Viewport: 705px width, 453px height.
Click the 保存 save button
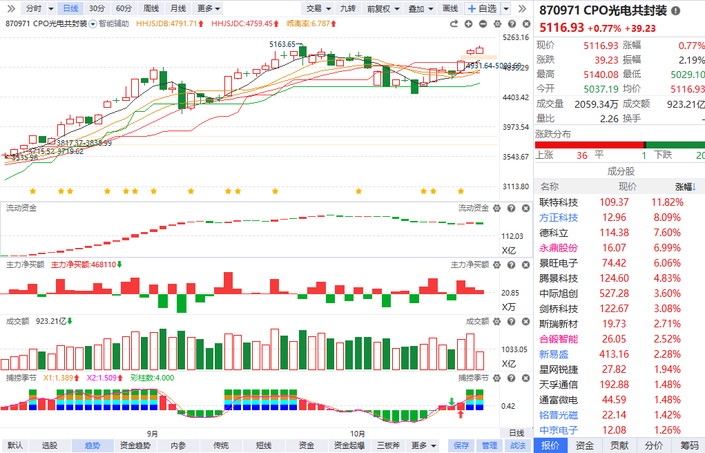461,445
